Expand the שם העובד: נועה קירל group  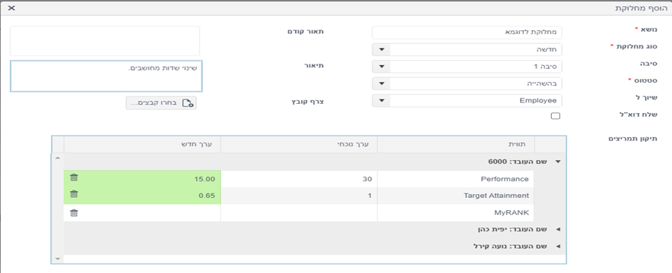[557, 246]
